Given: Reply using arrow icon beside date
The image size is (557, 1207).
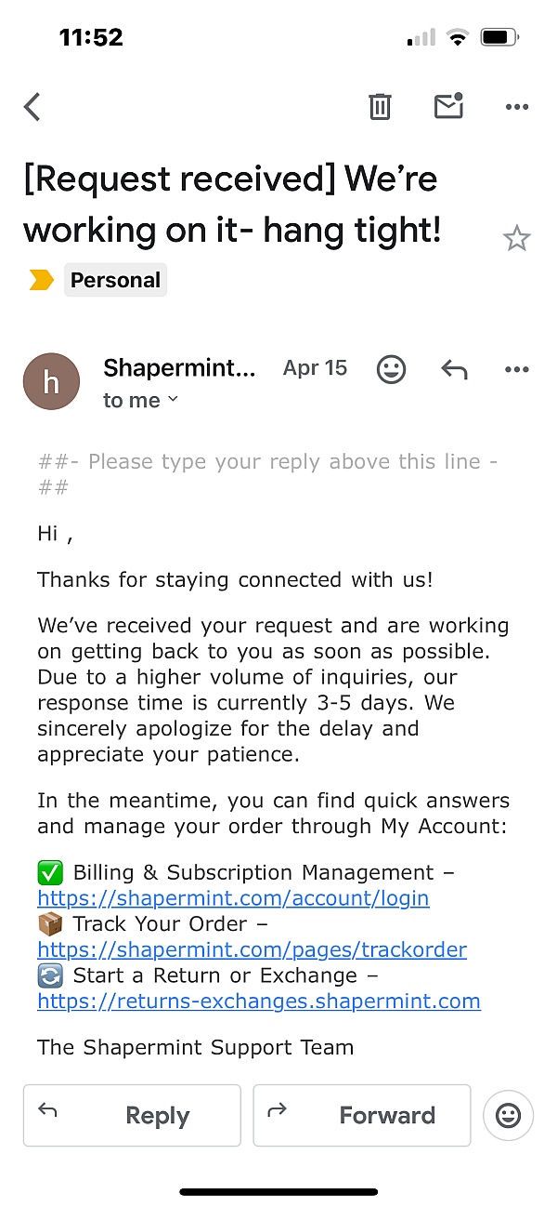Looking at the screenshot, I should pos(454,369).
